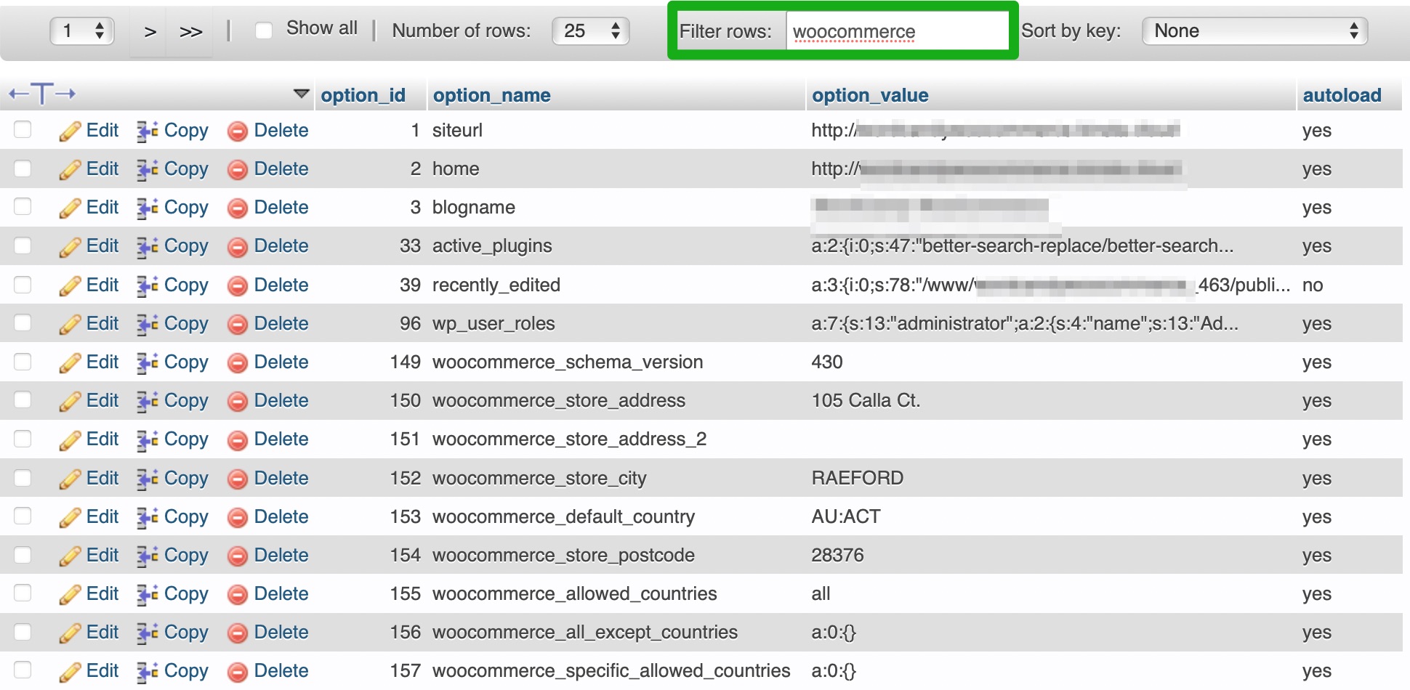Image resolution: width=1410 pixels, height=690 pixels.
Task: Click the Filter rows input field
Action: [897, 31]
